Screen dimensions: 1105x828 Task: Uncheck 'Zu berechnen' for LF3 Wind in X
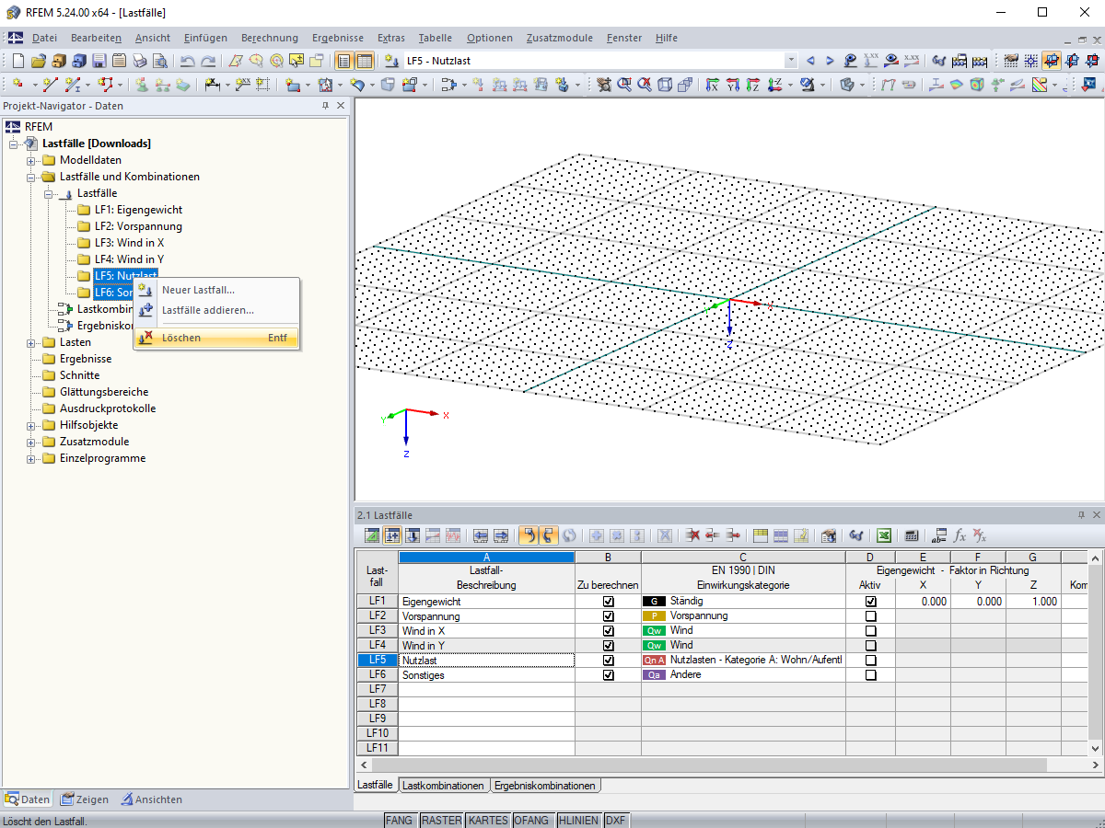(x=608, y=631)
